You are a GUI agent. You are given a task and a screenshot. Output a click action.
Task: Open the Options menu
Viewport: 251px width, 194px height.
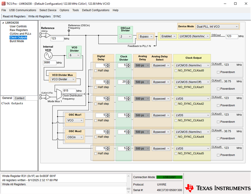click(64, 10)
